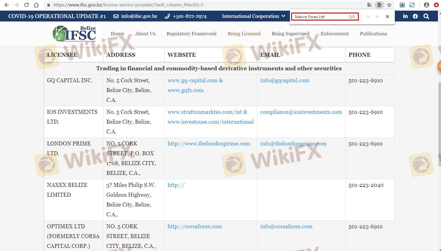
Task: Open www.investouse.com/international link
Action: [210, 122]
